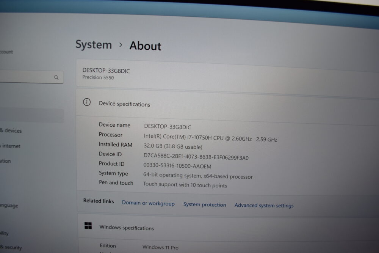Open the Domain or workgroup link
This screenshot has width=379, height=253.
point(148,203)
